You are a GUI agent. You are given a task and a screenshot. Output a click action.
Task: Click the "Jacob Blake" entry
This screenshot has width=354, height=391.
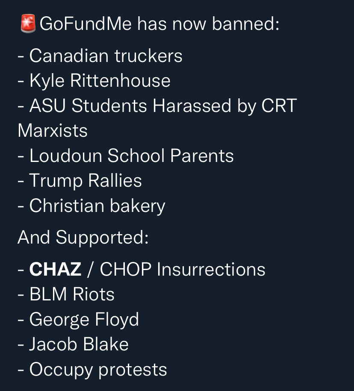pos(79,344)
